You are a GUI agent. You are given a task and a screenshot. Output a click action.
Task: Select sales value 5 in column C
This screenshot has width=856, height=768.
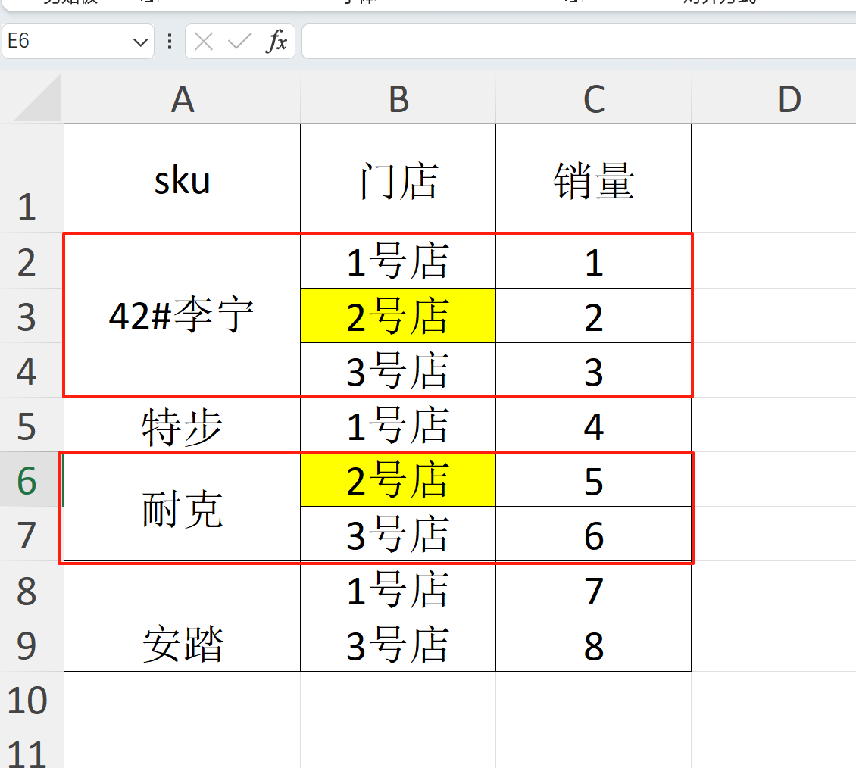593,479
